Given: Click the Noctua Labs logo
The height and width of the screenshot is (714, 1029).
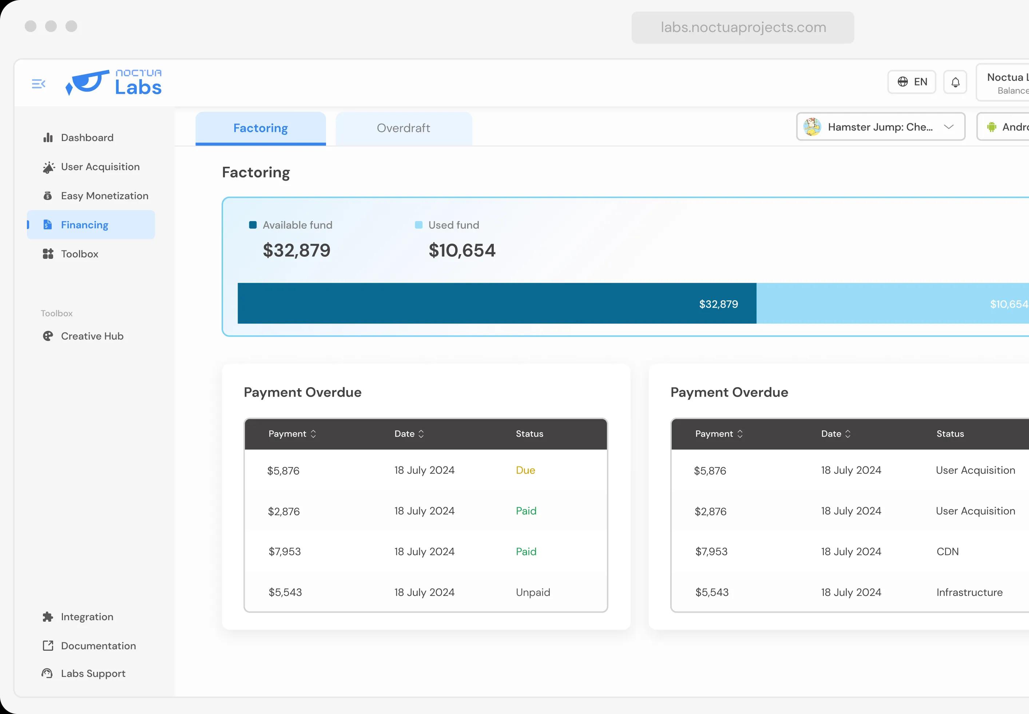Looking at the screenshot, I should click(114, 83).
